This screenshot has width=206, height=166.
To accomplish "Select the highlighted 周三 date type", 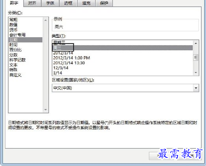I will (x=122, y=48).
